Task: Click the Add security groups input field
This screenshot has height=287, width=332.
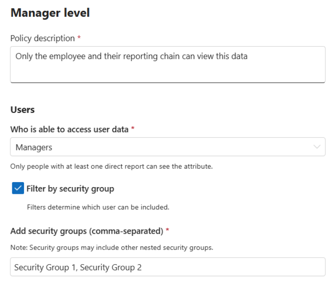Action: pyautogui.click(x=168, y=267)
